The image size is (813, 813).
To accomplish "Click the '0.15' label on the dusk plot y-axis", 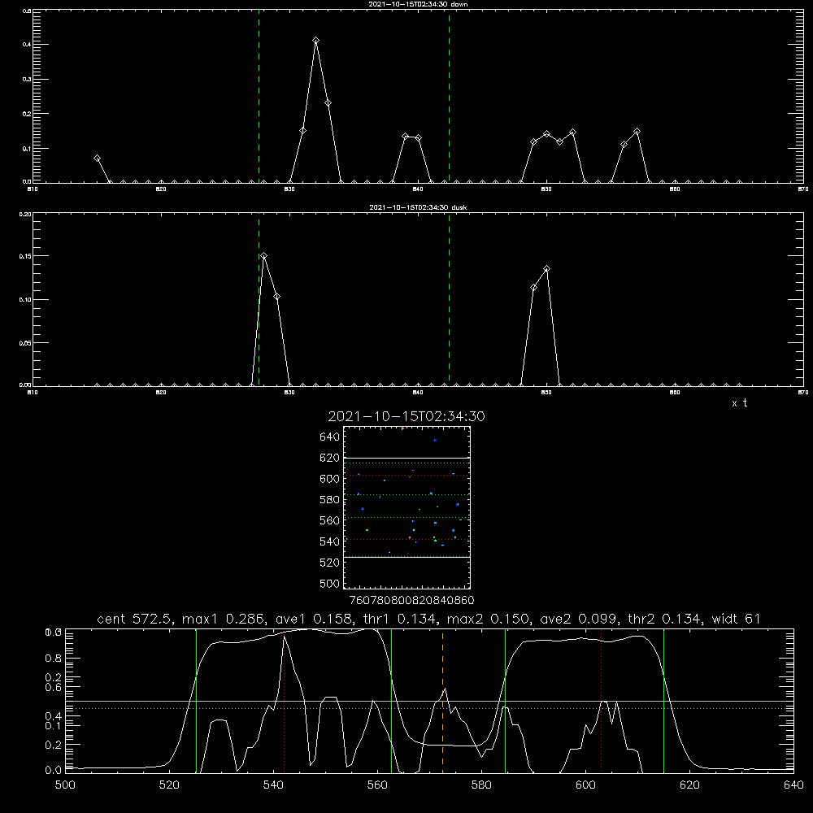I will coord(27,256).
